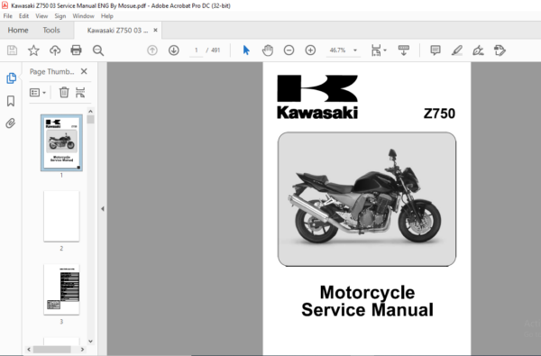Print the document with printer icon
Viewport: 541px width, 356px height.
click(x=77, y=50)
